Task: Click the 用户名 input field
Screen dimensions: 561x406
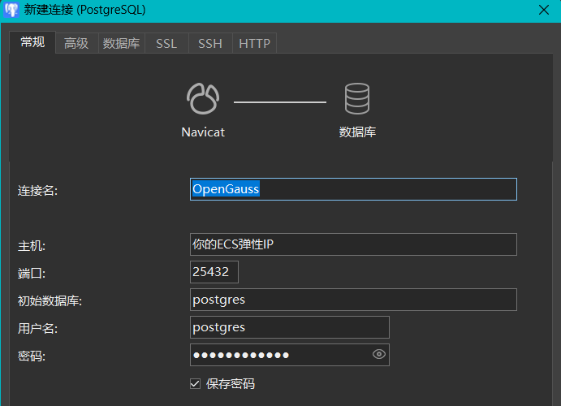Action: coord(290,327)
